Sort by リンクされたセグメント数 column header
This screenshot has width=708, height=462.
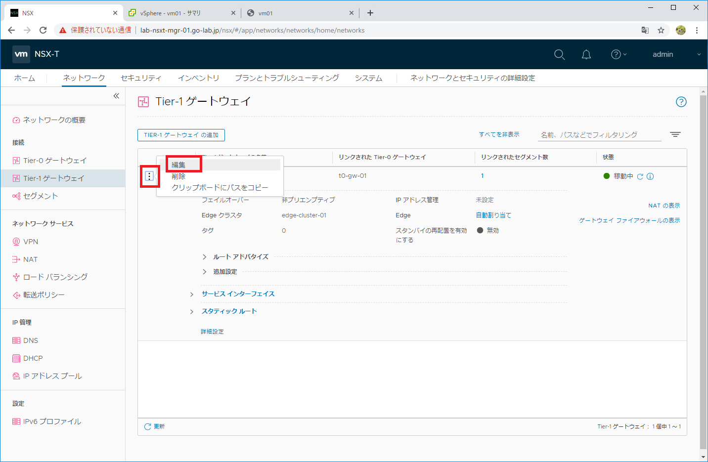coord(514,157)
